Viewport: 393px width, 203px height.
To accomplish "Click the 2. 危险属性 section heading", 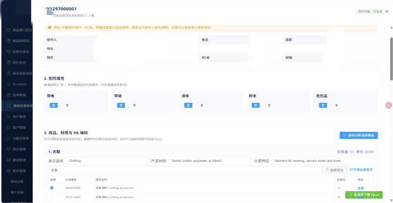I will click(54, 78).
